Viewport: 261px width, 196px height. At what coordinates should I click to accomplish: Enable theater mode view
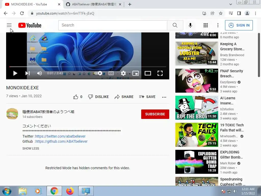click(148, 73)
